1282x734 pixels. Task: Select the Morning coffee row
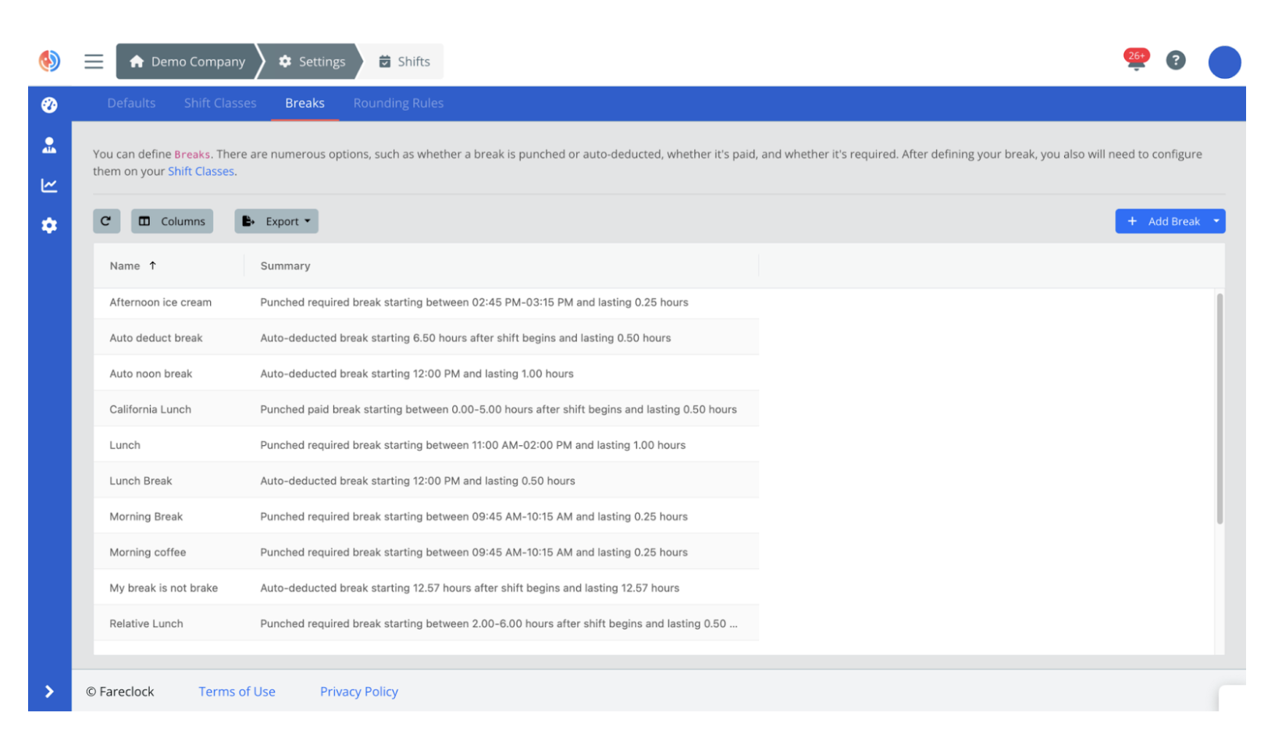(x=426, y=552)
